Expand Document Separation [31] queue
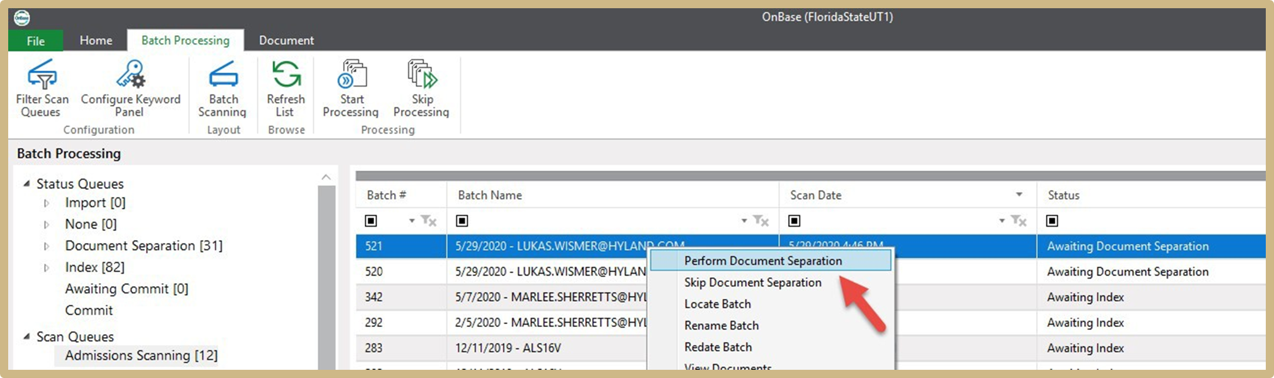Screen dimensions: 1274x378 46,246
